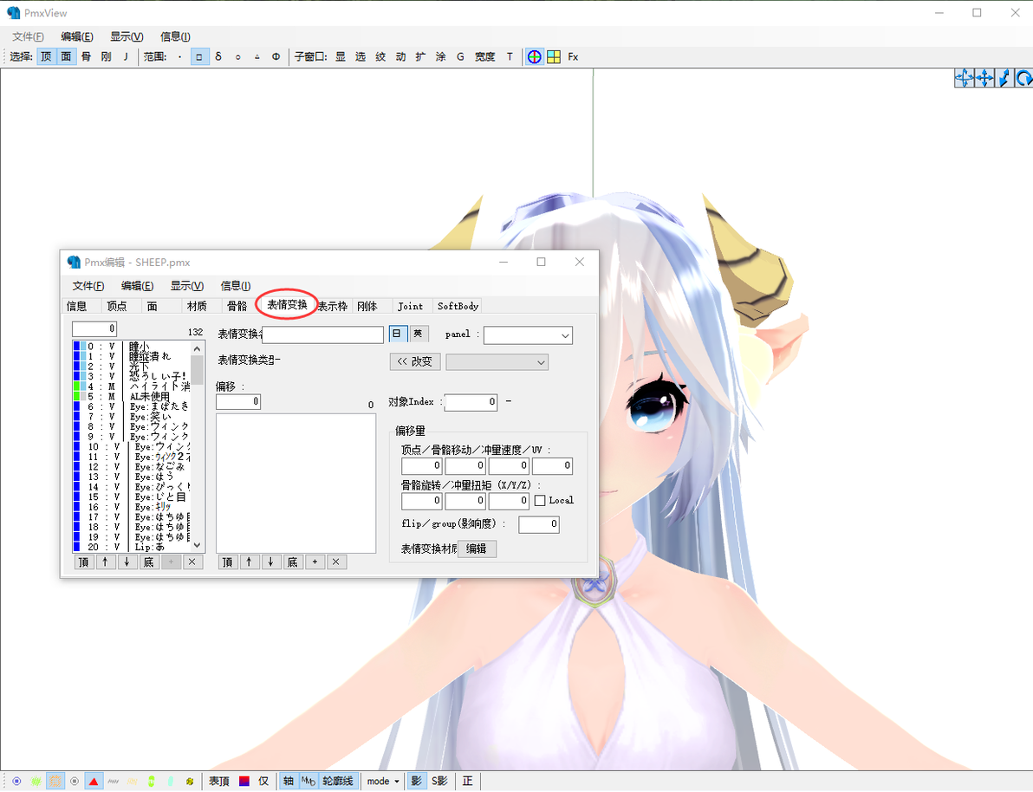1033x792 pixels.
Task: Select morph list item 4 ハイライト消
Action: tap(132, 386)
